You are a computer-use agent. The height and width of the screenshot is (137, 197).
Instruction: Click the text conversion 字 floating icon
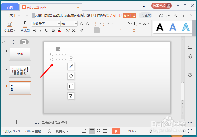[x=71, y=96]
